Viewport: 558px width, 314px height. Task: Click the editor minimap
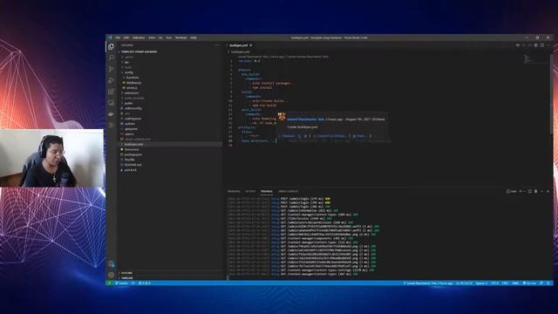tap(537, 58)
